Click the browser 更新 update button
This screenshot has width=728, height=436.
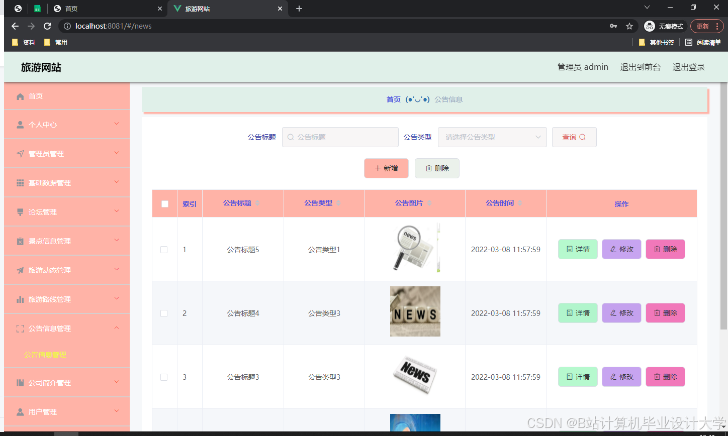point(707,26)
